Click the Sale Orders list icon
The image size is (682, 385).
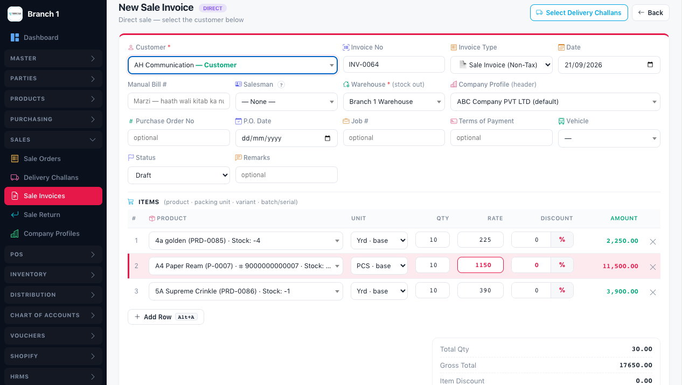tap(15, 159)
